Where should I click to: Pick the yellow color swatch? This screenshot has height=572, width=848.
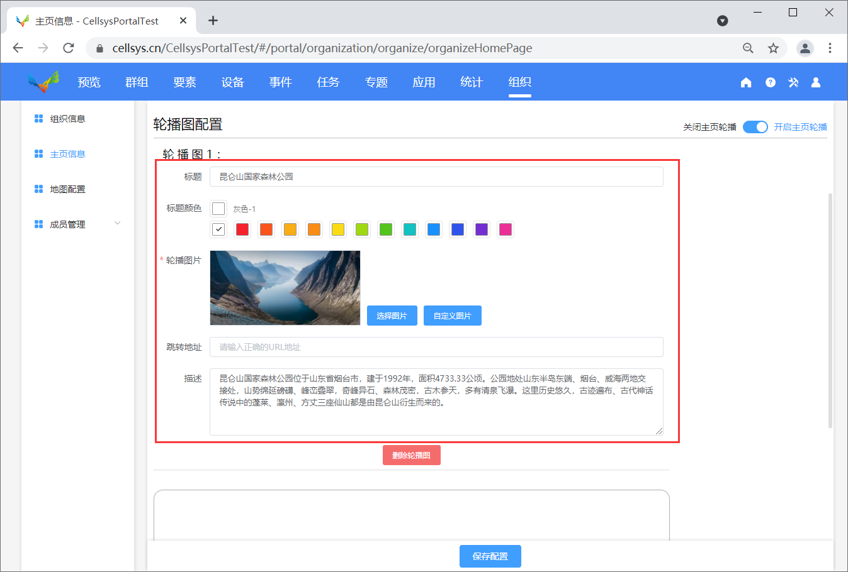click(338, 229)
